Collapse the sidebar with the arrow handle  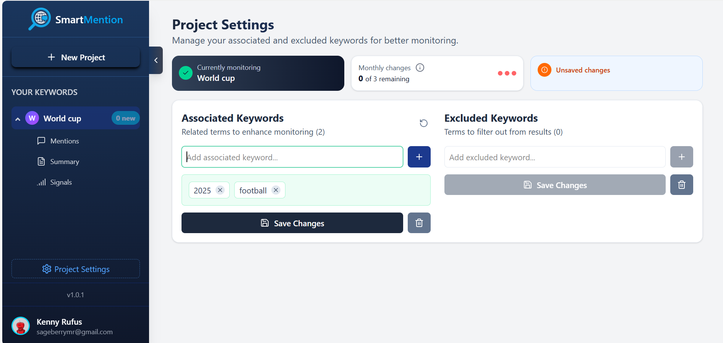point(156,60)
